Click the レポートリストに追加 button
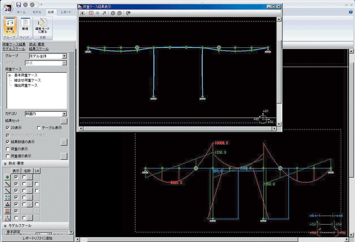The height and width of the screenshot is (242, 355). pyautogui.click(x=37, y=238)
